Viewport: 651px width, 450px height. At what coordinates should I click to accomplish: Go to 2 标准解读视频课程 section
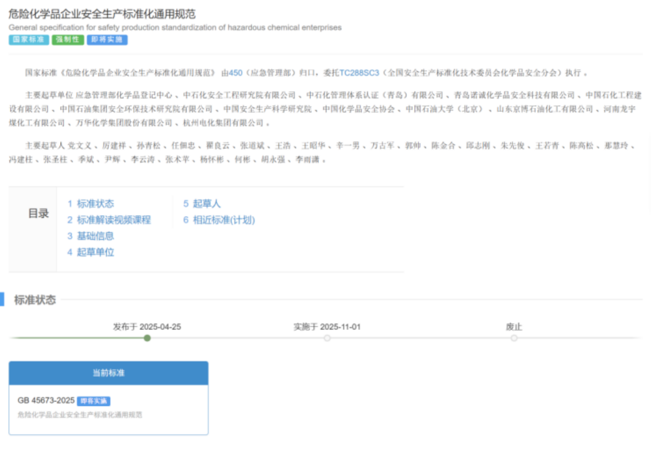(x=109, y=220)
